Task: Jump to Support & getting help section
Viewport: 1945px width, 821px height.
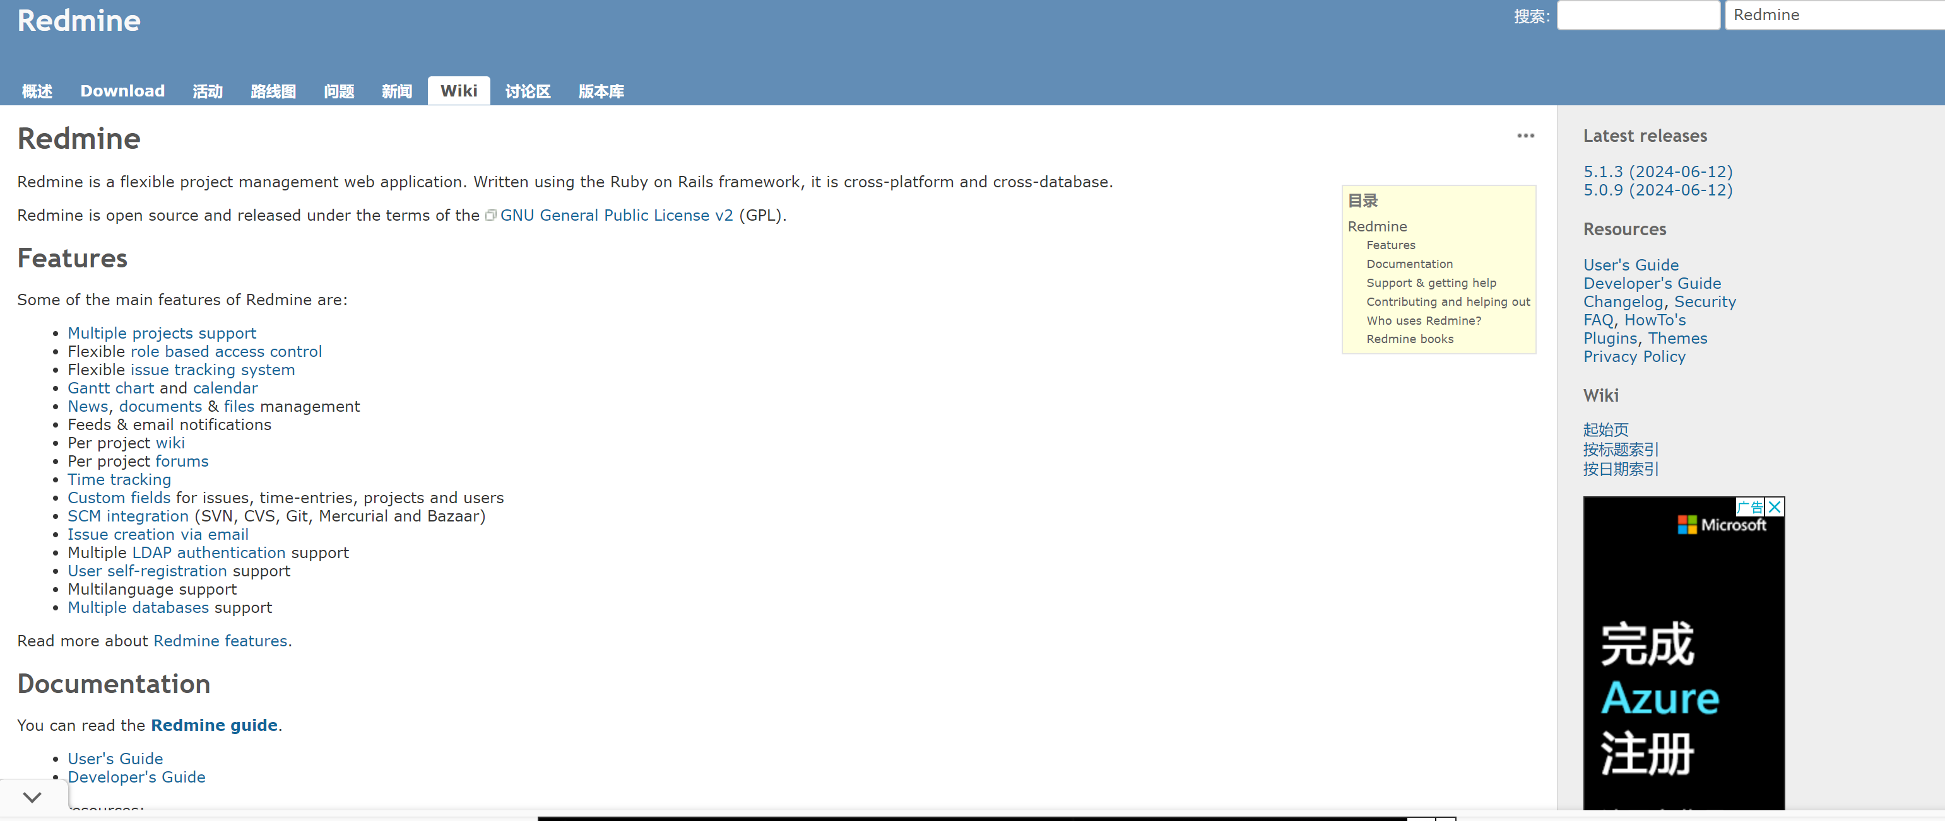Action: point(1431,282)
